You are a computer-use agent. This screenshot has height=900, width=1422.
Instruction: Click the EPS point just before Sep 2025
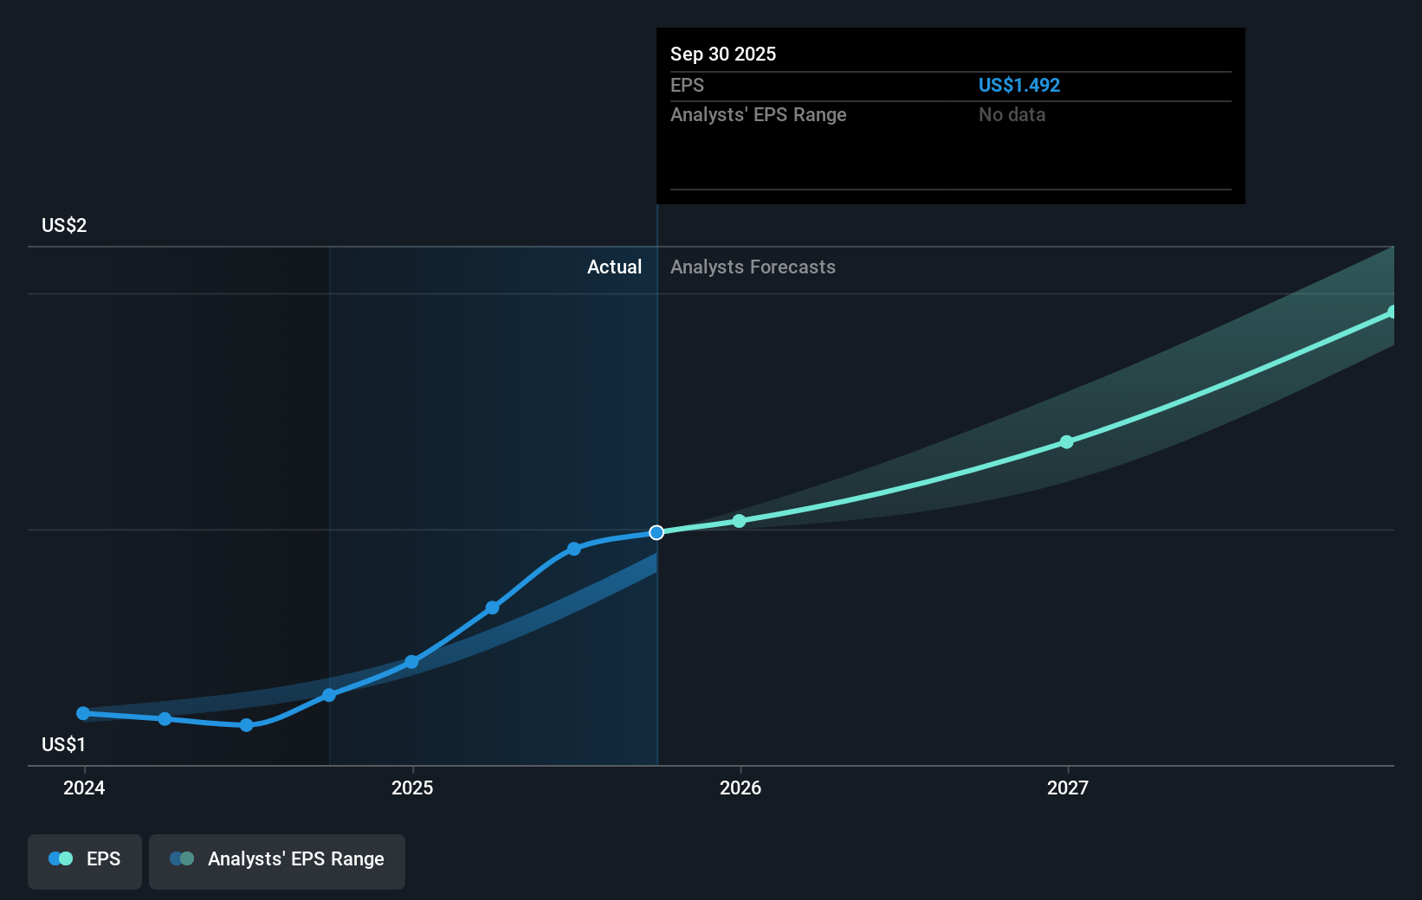coord(574,549)
